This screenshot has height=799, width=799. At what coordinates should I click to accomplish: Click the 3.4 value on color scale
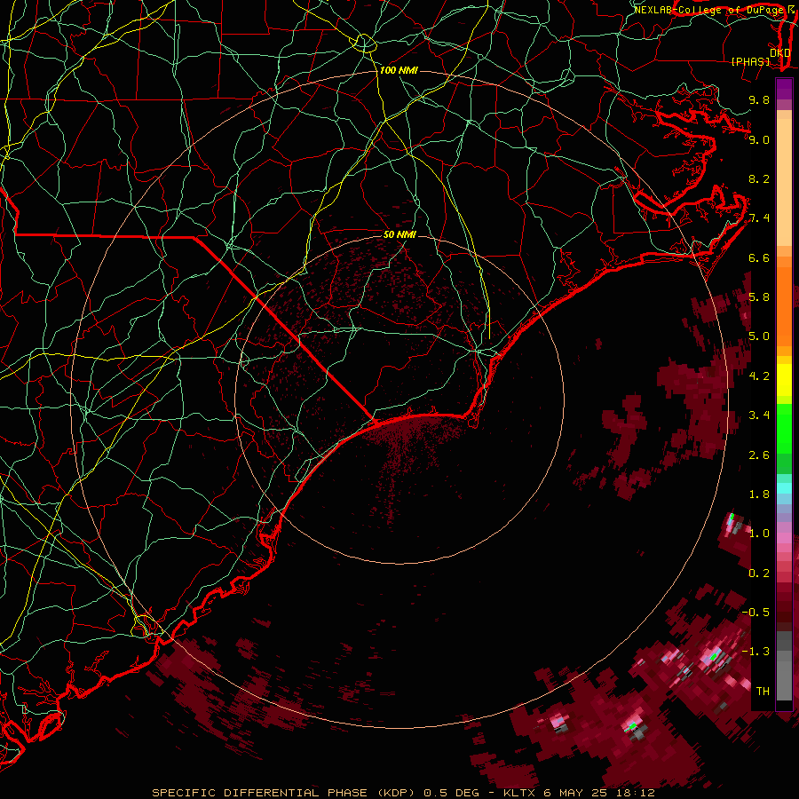759,415
